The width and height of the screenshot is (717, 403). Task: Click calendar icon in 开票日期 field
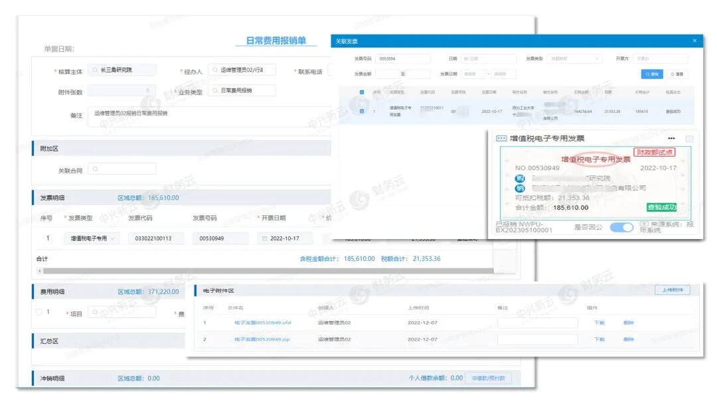coord(265,238)
